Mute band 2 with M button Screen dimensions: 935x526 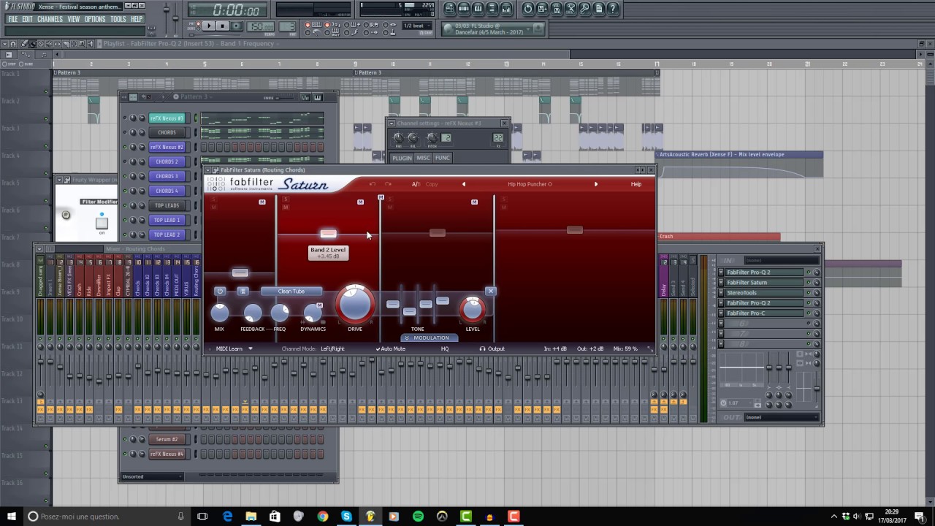[286, 207]
